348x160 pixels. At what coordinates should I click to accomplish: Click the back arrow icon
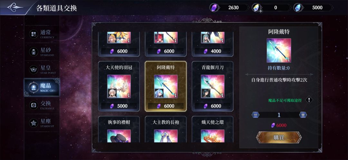(15, 7)
